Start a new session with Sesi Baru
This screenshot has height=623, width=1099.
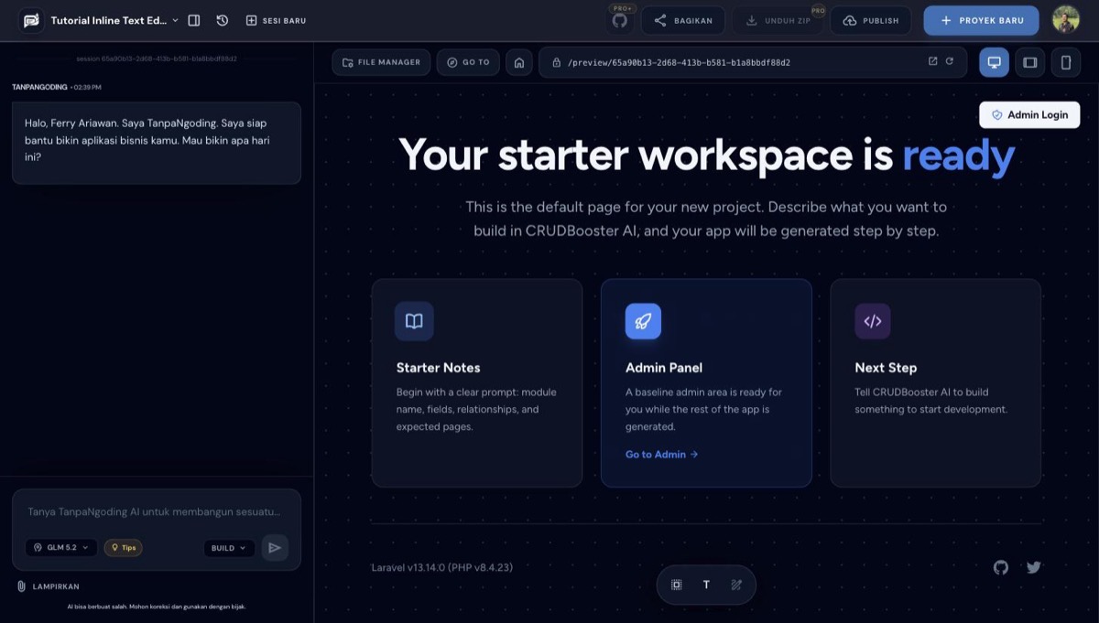point(277,20)
